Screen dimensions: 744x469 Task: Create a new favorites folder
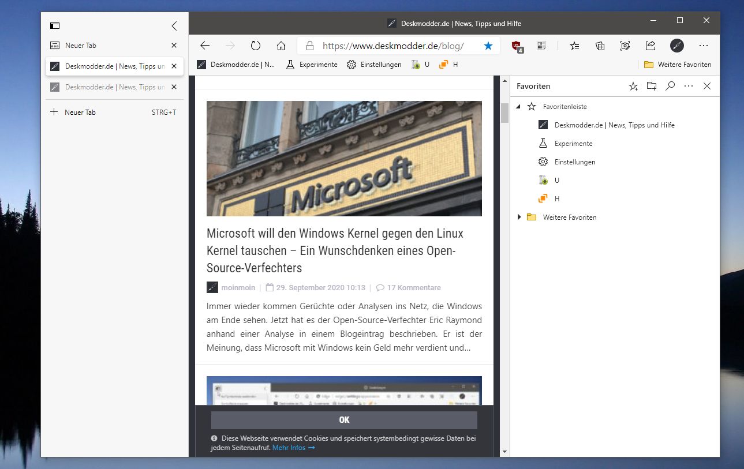click(x=652, y=86)
